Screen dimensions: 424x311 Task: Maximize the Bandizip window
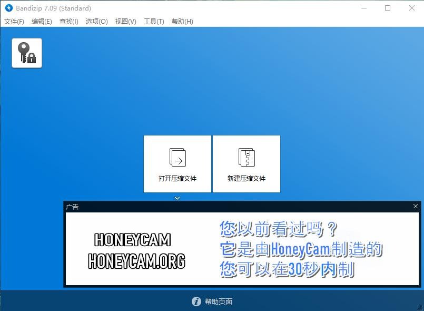(x=388, y=8)
